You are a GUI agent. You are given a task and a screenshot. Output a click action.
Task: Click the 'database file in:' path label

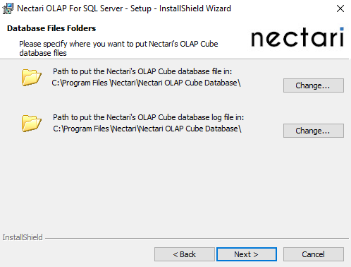coord(142,71)
